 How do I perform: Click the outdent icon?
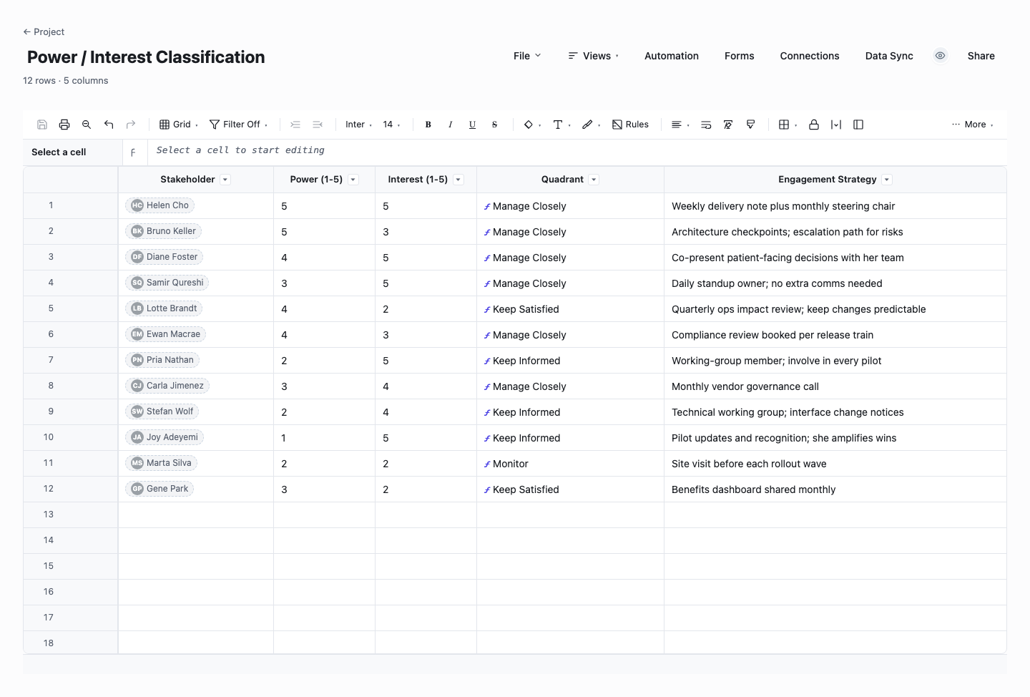318,125
